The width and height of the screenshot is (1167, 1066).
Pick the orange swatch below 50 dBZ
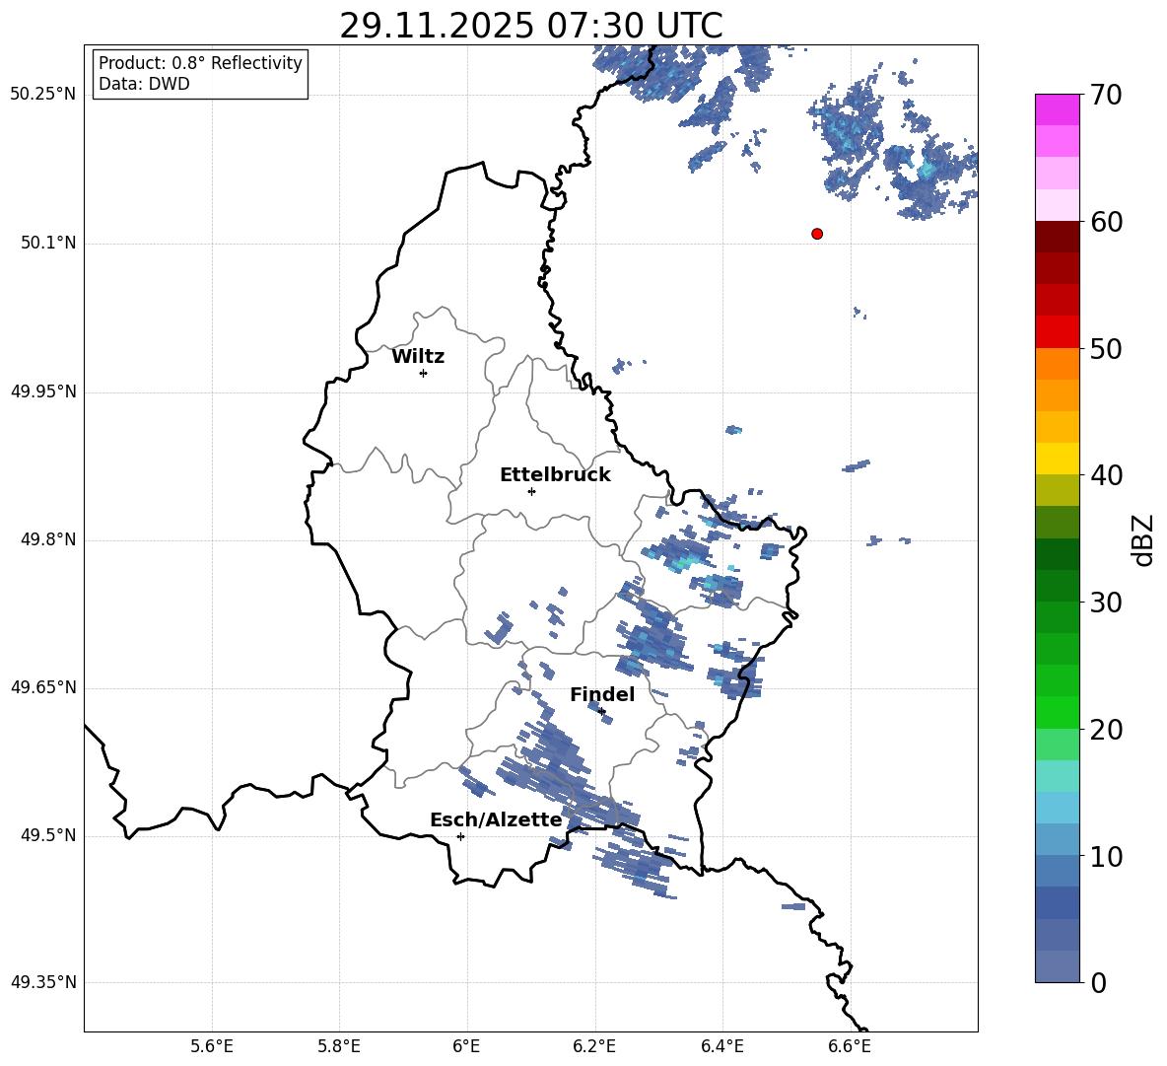(1057, 364)
